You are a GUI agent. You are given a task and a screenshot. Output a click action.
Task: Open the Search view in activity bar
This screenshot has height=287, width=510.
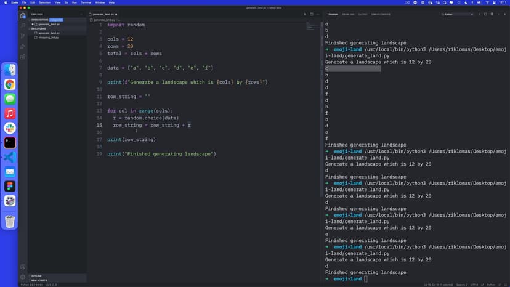[23, 25]
